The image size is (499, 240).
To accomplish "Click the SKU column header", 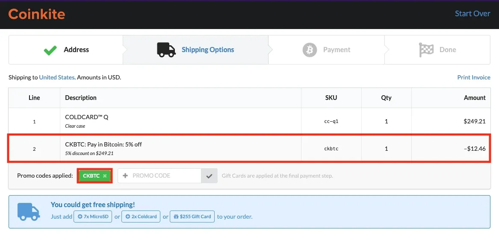I will tap(331, 98).
